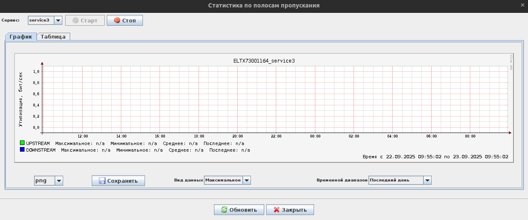Click the Вид данных label
The width and height of the screenshot is (528, 220).
(189, 180)
